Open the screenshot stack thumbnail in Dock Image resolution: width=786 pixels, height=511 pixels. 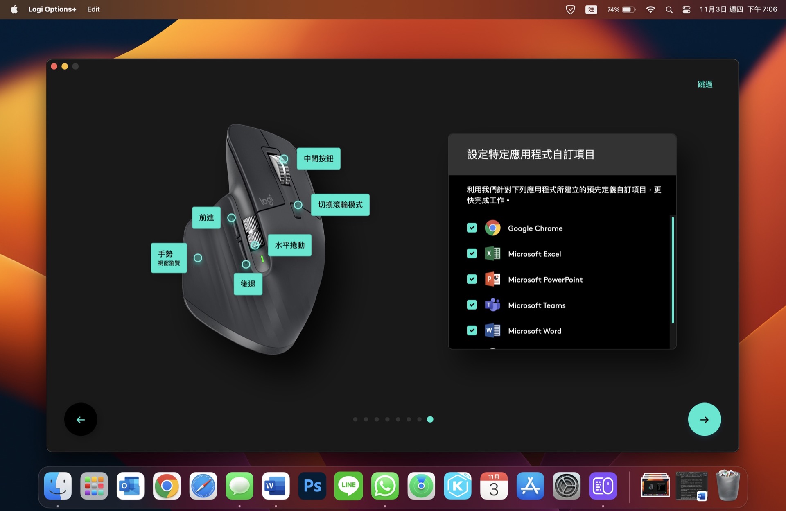[655, 485]
